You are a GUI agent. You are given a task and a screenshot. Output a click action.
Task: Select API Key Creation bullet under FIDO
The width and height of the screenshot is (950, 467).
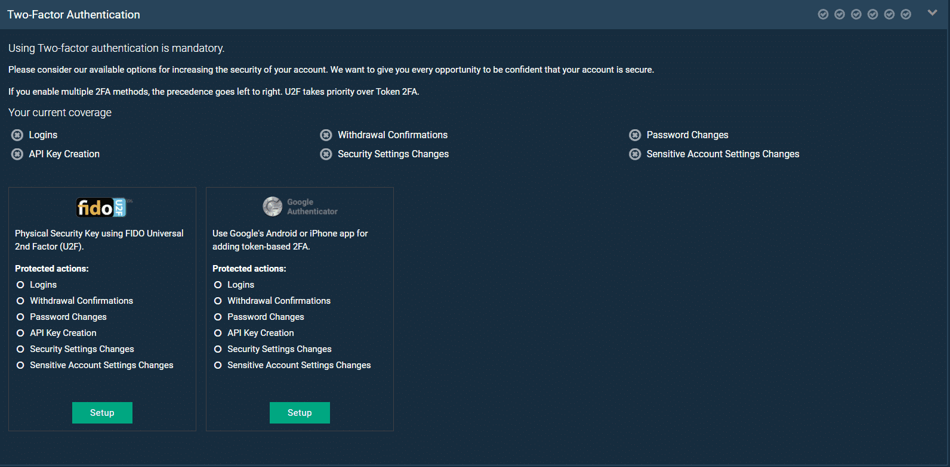(x=20, y=333)
